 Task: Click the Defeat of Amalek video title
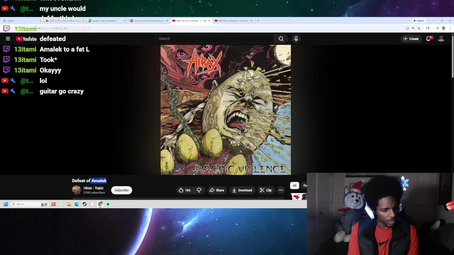pyautogui.click(x=89, y=181)
